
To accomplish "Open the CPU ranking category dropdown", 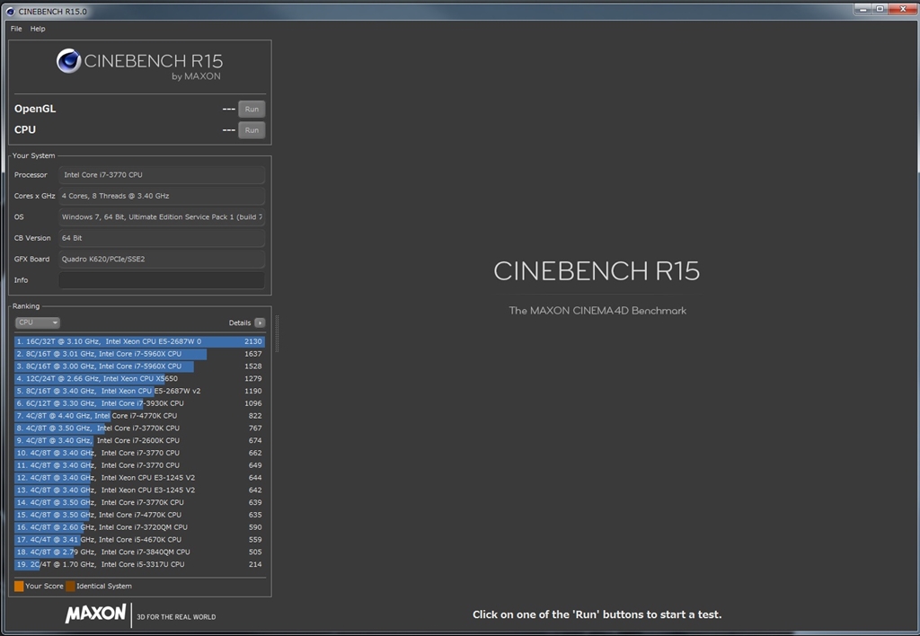I will click(36, 322).
